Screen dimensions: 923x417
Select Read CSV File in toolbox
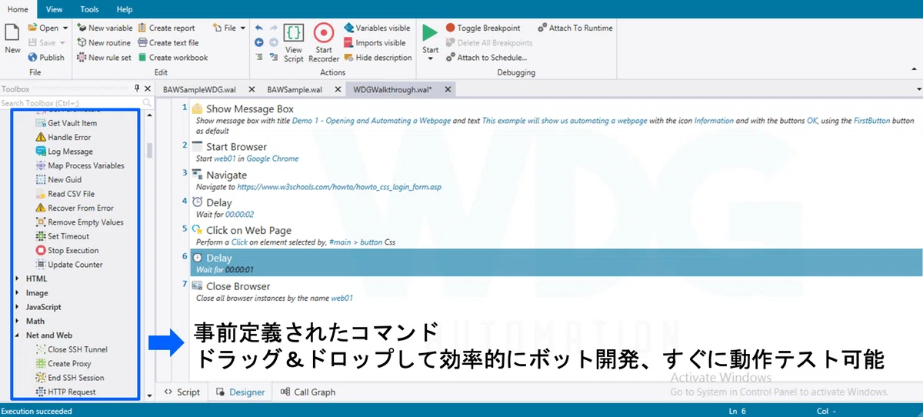[65, 194]
